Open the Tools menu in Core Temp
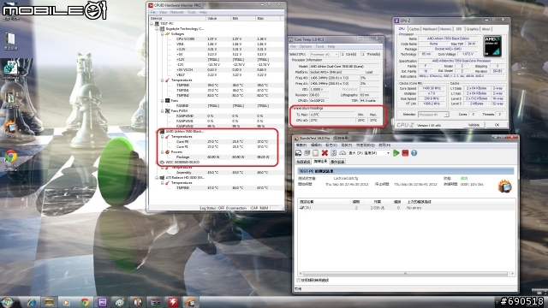Viewport: 548px width, 308px height. point(319,46)
